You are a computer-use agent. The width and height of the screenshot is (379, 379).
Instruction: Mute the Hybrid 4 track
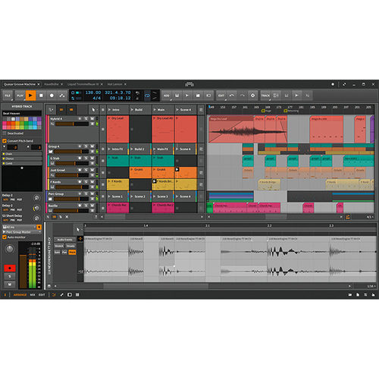pos(92,118)
